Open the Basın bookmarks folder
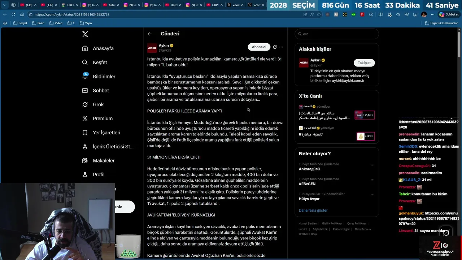 click(38, 23)
